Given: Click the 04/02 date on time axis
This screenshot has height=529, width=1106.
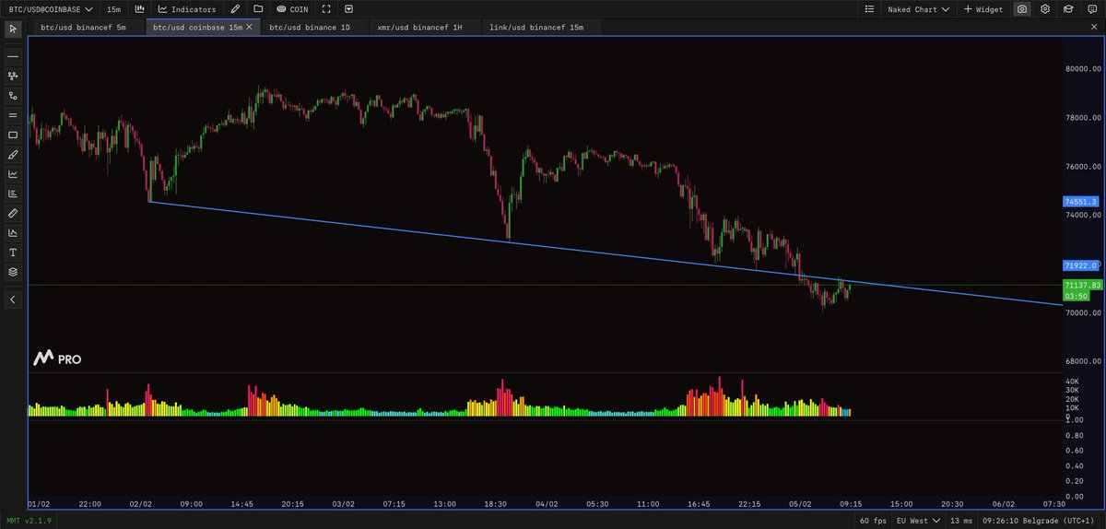Looking at the screenshot, I should tap(547, 504).
